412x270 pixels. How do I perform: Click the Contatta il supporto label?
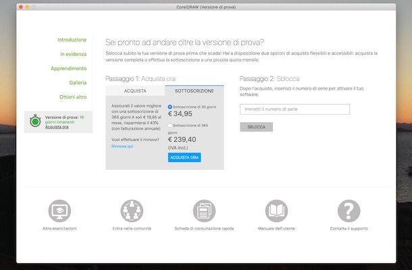point(349,229)
